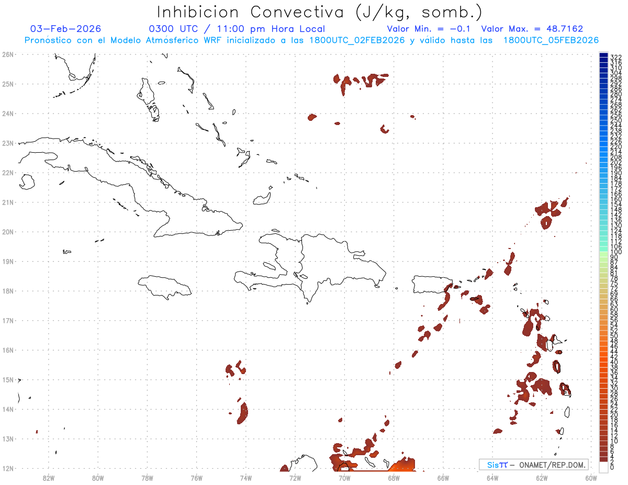Click the "SisTT – ONAMET/REP.DOM." credit box

534,465
